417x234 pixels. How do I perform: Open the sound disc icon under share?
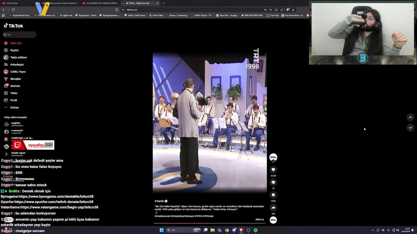click(273, 220)
